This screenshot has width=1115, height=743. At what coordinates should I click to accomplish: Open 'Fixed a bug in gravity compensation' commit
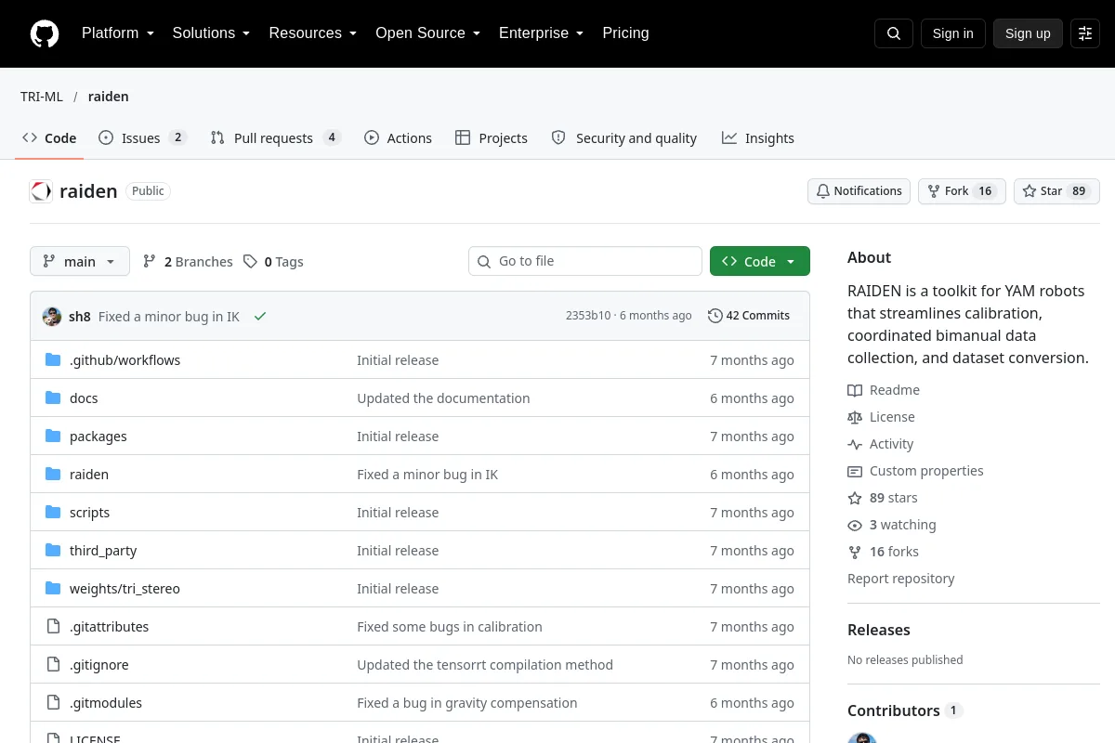[x=467, y=702]
